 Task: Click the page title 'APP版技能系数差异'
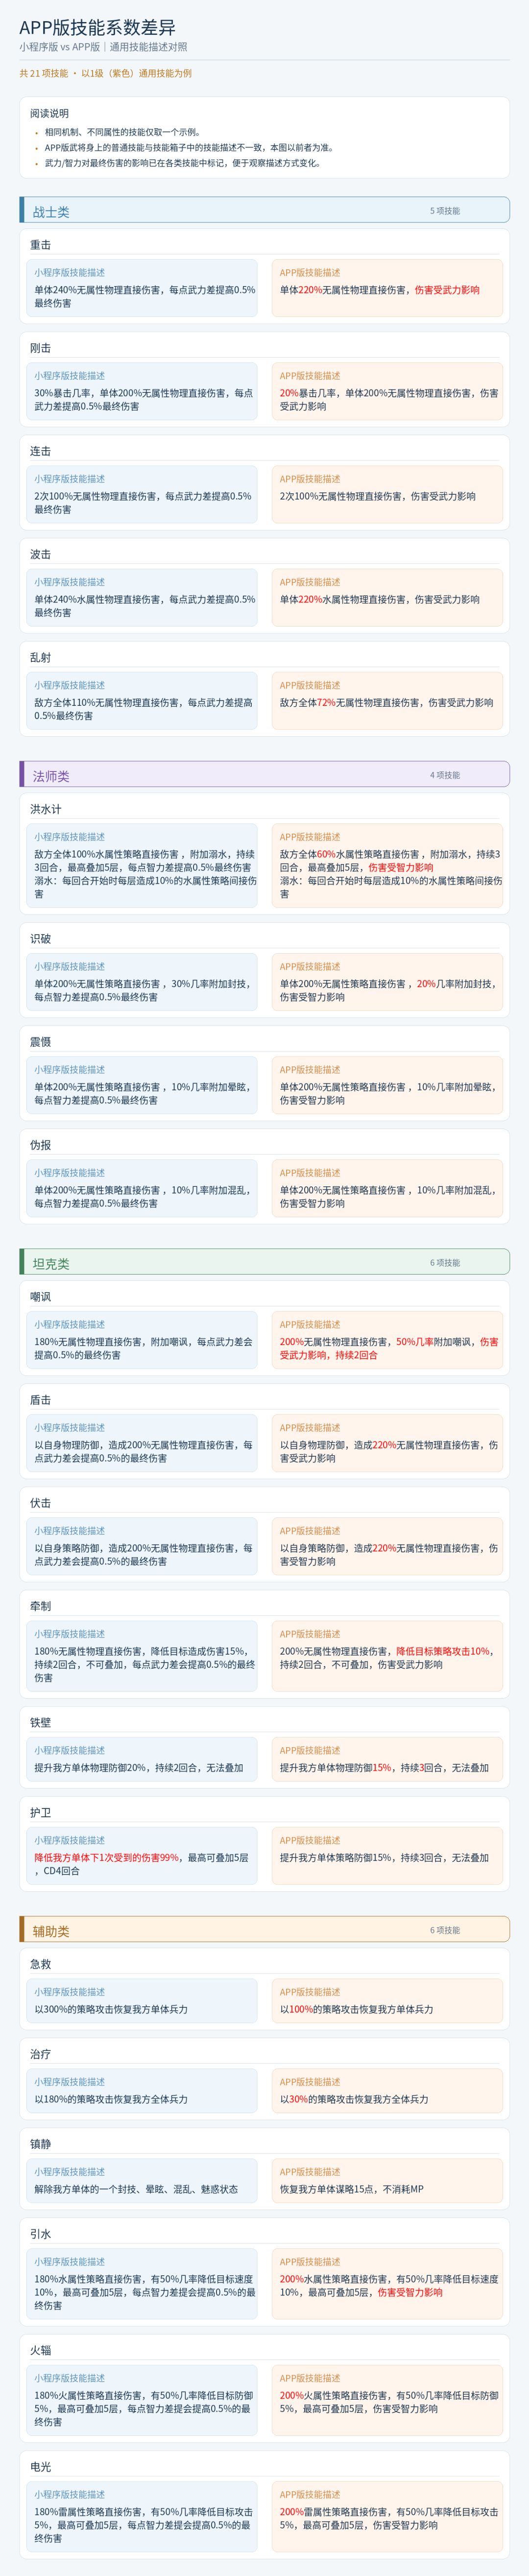[x=98, y=27]
